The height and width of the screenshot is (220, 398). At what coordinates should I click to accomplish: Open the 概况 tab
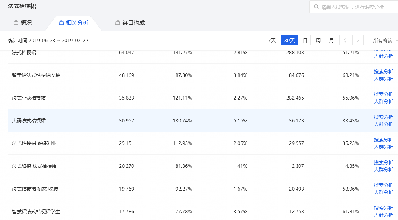click(26, 23)
